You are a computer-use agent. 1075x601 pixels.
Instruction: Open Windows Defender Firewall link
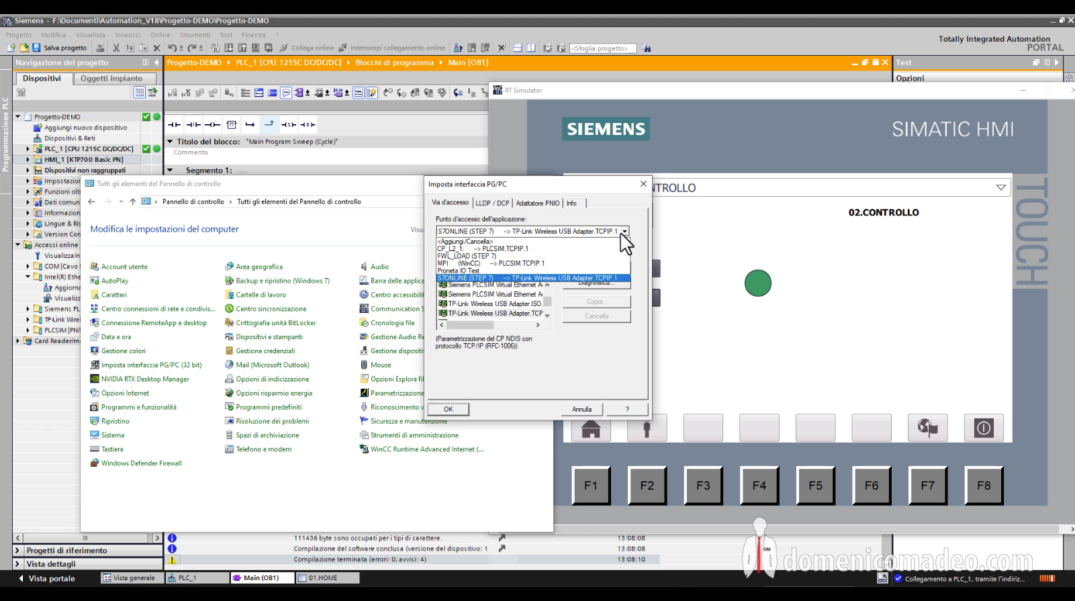tap(142, 463)
